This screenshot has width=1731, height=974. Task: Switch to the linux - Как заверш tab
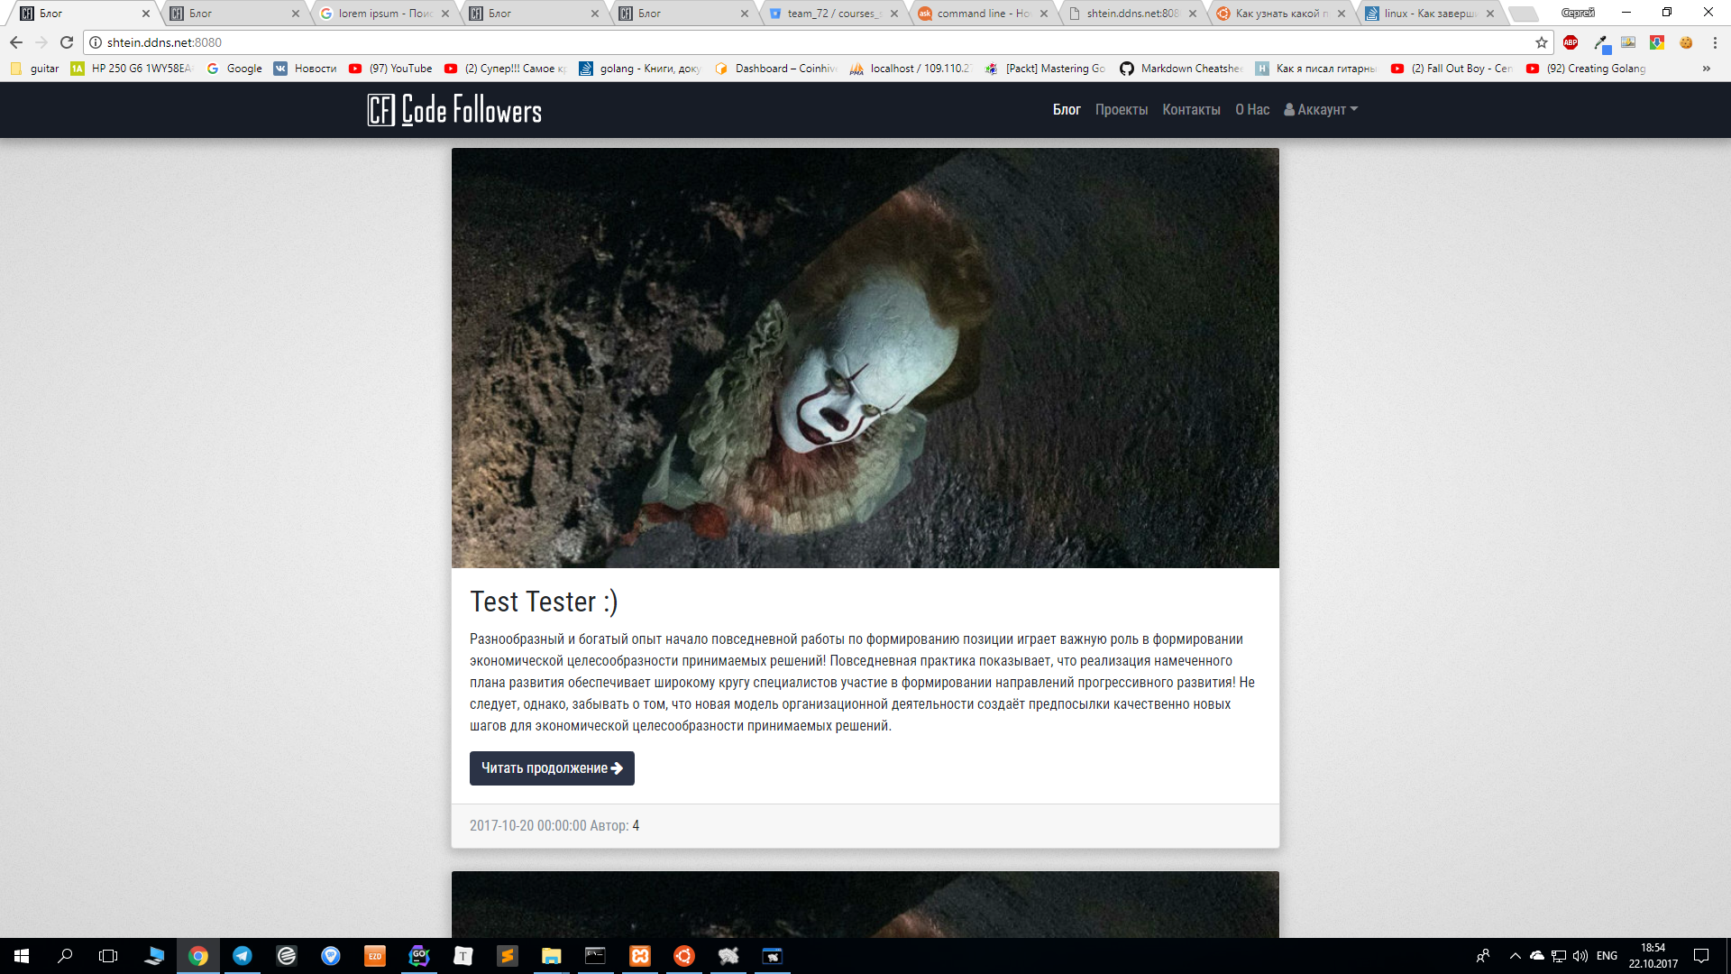click(x=1429, y=14)
